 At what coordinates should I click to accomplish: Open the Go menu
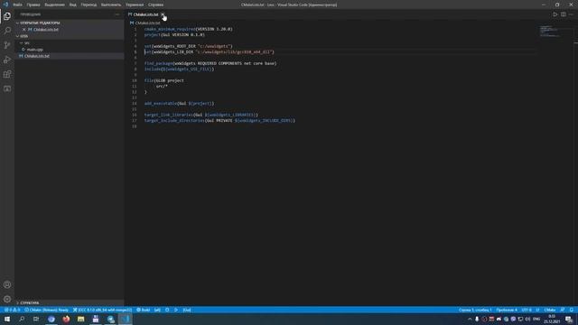tap(89, 5)
